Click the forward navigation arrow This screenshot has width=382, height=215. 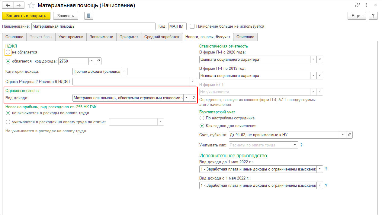18,5
